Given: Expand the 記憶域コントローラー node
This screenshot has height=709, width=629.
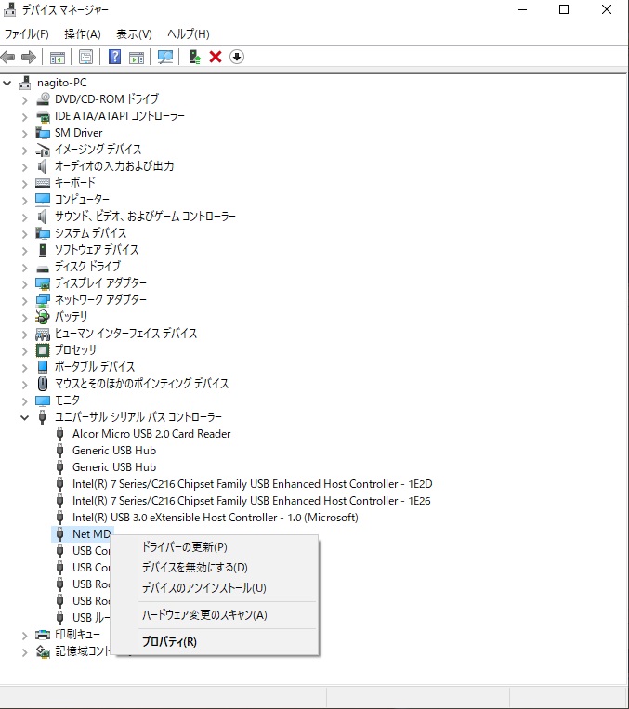Looking at the screenshot, I should 25,652.
